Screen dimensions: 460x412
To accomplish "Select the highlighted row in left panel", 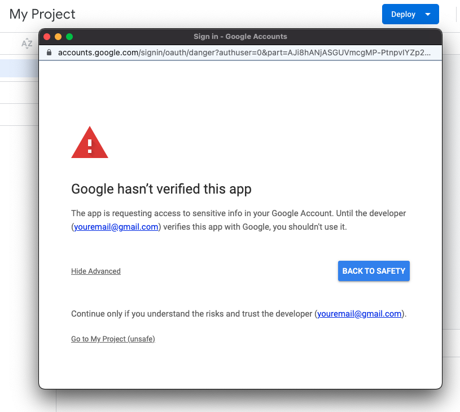I will coord(19,68).
